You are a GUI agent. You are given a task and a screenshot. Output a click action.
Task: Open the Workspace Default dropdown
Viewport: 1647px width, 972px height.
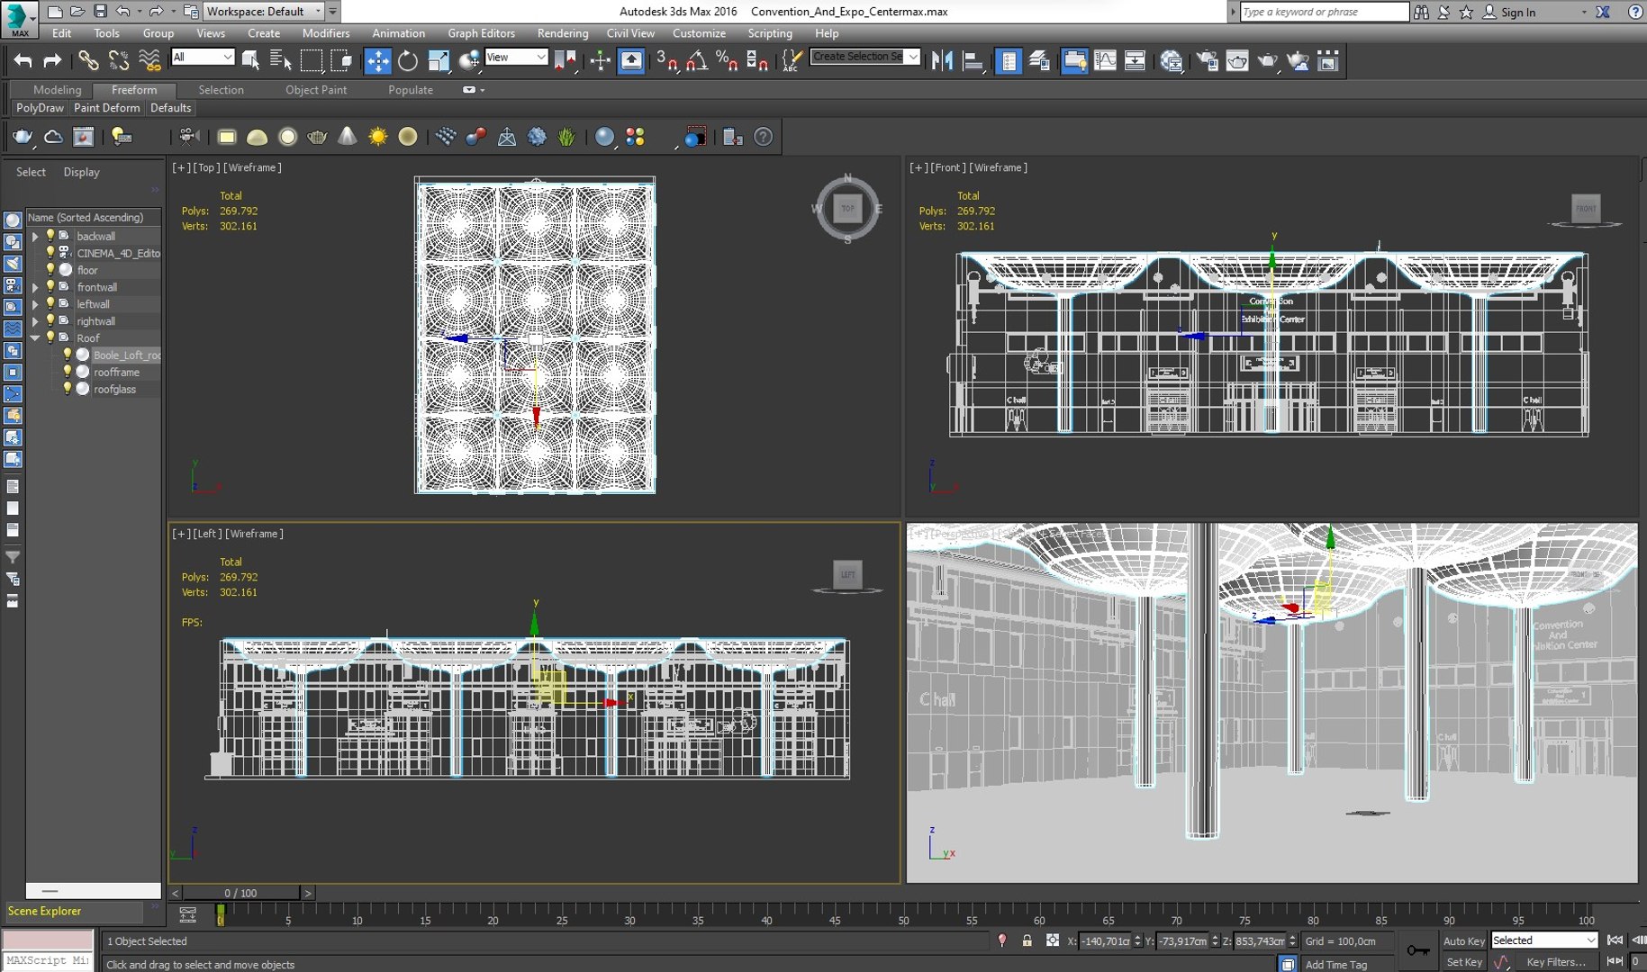264,12
